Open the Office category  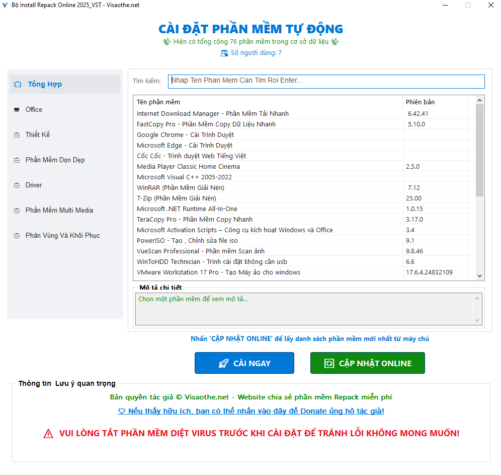pos(65,109)
